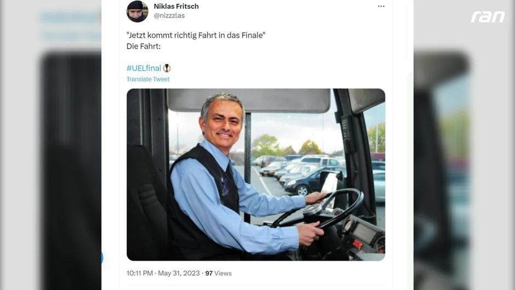This screenshot has width=515, height=290.
Task: Open the Niklas Fritsch display name
Action: point(176,6)
